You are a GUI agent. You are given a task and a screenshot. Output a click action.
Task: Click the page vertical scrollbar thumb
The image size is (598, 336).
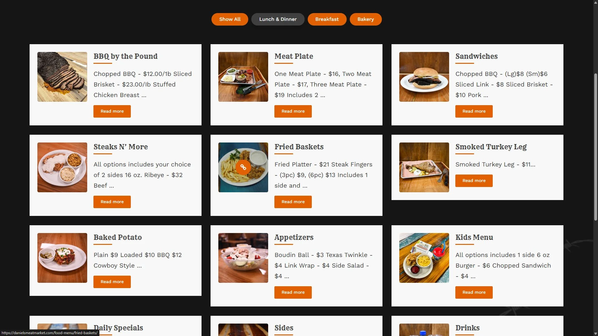tap(596, 147)
